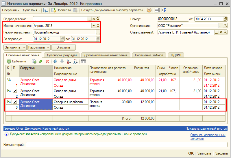Image resolution: width=231 pixels, height=158 pixels.
Task: Open calendar picker for document date 30.04.2013
Action: click(225, 19)
